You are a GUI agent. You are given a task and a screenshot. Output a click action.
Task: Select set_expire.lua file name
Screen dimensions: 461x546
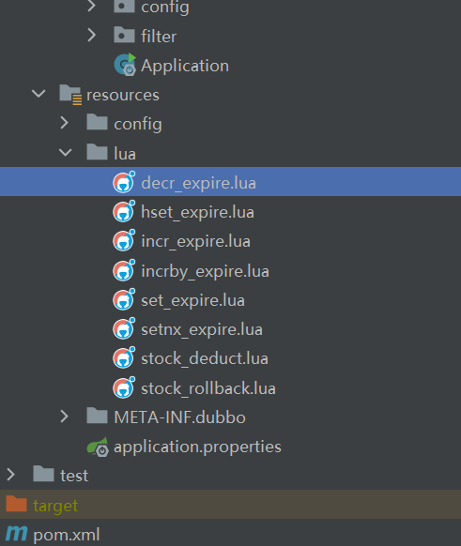pos(193,300)
